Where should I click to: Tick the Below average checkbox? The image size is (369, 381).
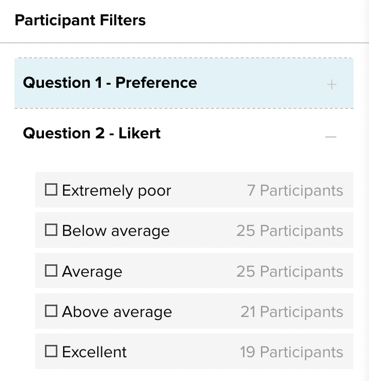coord(51,230)
